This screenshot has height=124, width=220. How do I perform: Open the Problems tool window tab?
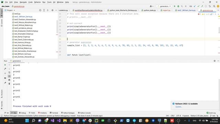42,113
